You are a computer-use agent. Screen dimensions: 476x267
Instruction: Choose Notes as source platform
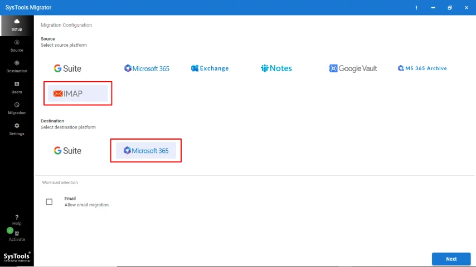pos(276,68)
